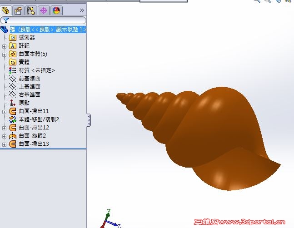Viewport: 294px width, 228px height.
Task: Expand the 曲面本體(5) folder
Action: pos(4,55)
